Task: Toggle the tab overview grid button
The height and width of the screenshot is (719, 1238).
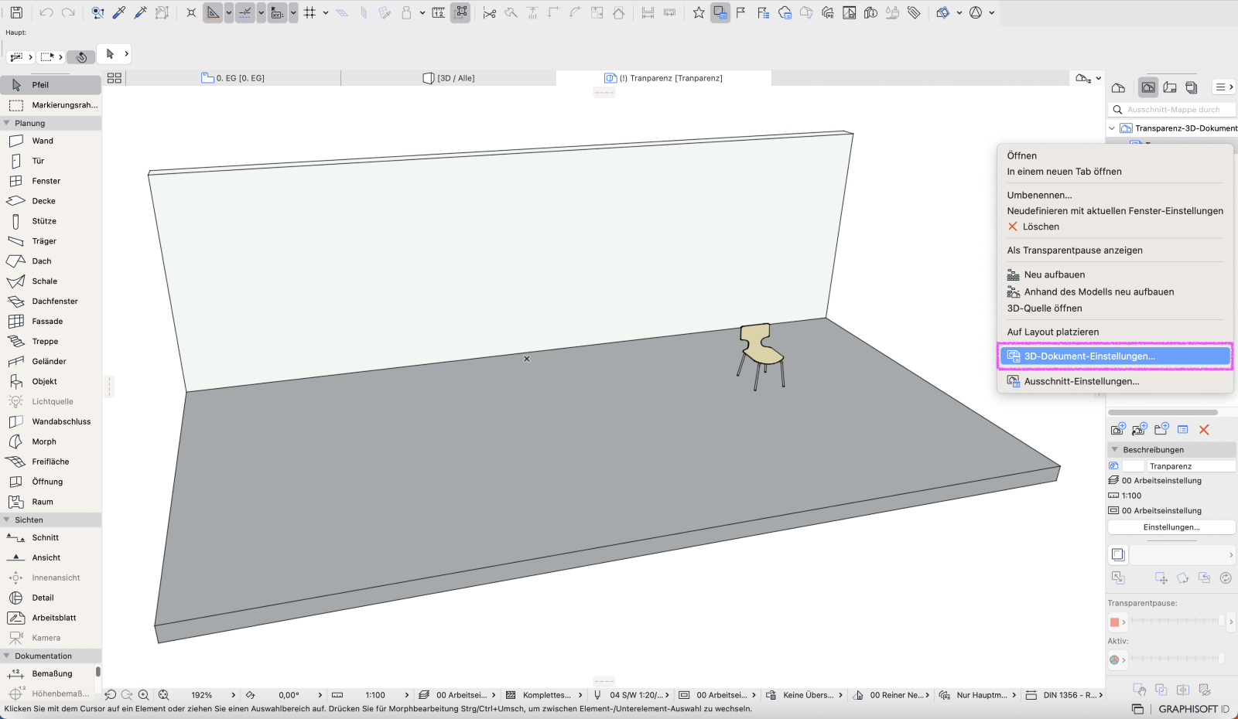Action: 115,78
